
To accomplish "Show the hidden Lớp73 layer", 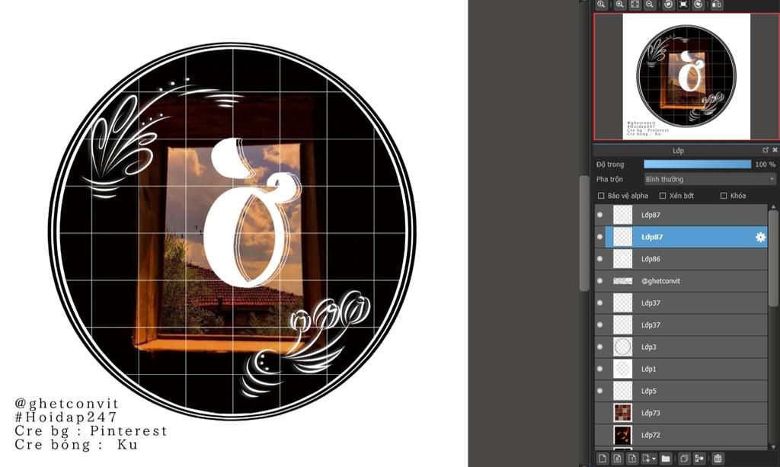I will pos(600,413).
